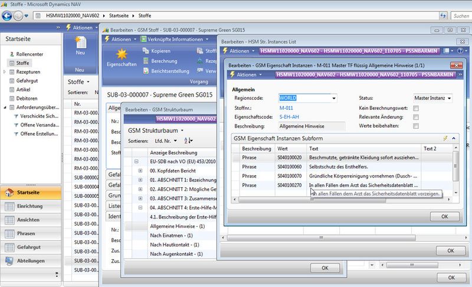Select Nach Hautkontakt - (1) in tree
The image size is (472, 287).
tap(175, 245)
